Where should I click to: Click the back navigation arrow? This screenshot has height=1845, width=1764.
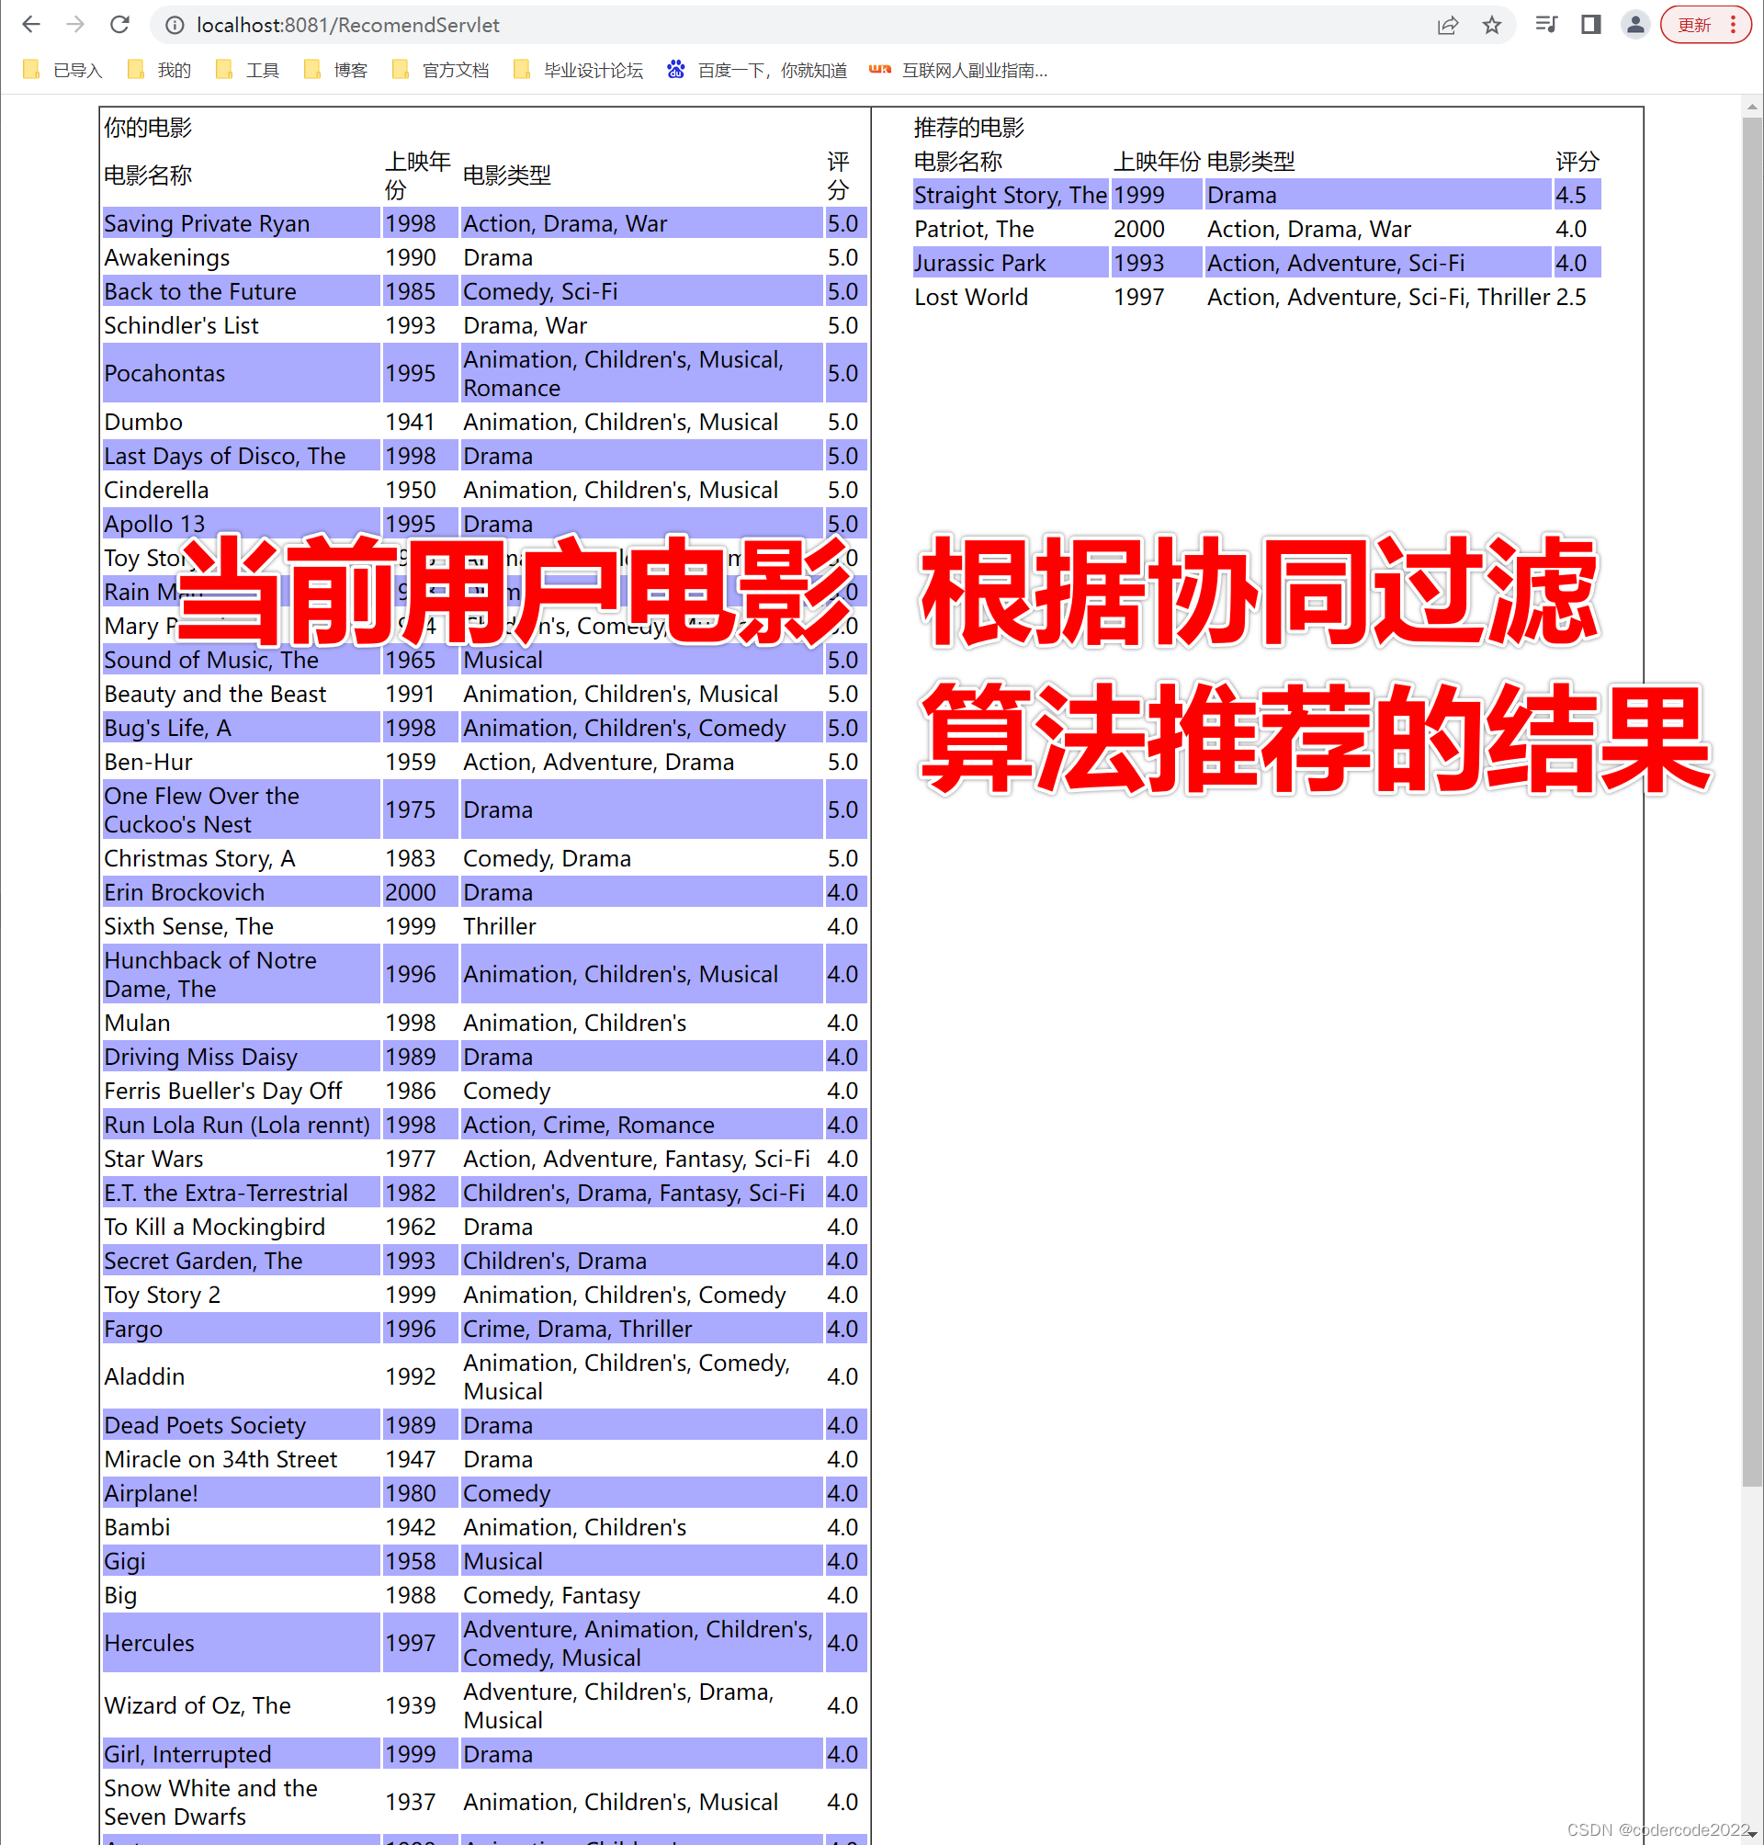click(x=31, y=25)
